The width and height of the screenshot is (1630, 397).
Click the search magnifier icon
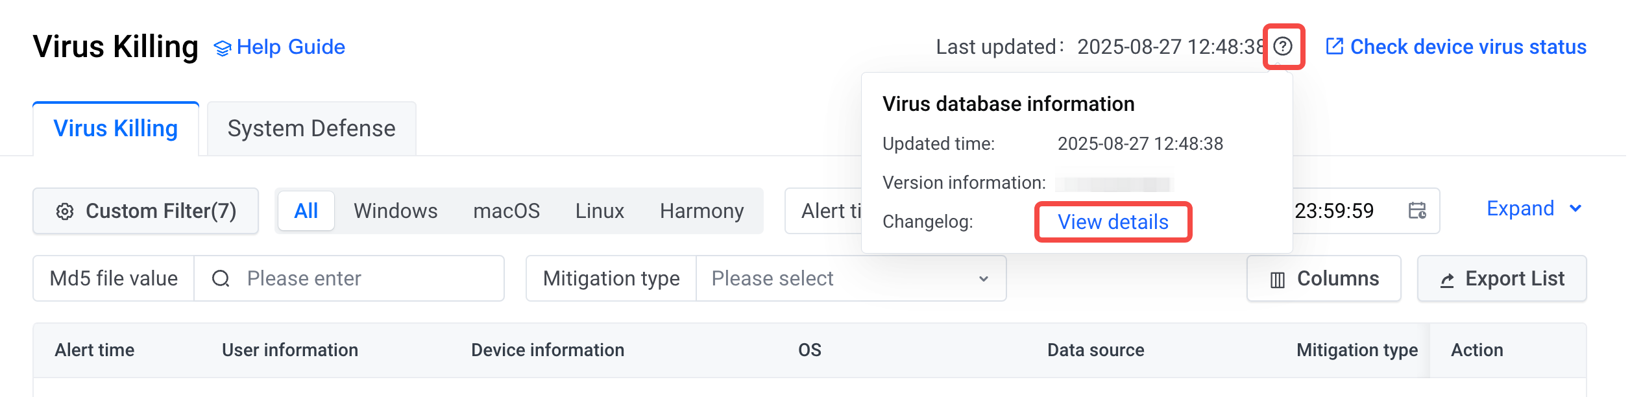click(x=221, y=279)
